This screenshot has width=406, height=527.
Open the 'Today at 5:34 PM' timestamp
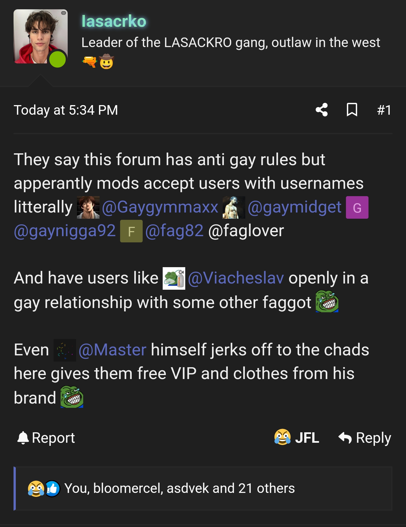tap(66, 110)
